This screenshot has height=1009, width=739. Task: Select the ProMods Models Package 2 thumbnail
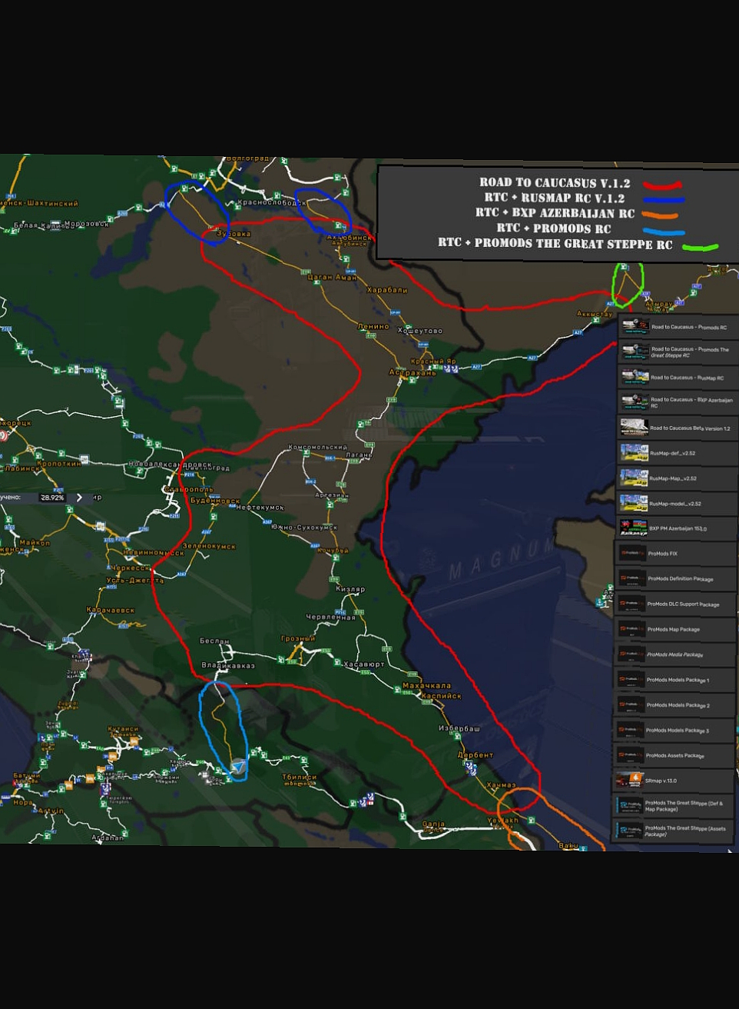pos(631,704)
